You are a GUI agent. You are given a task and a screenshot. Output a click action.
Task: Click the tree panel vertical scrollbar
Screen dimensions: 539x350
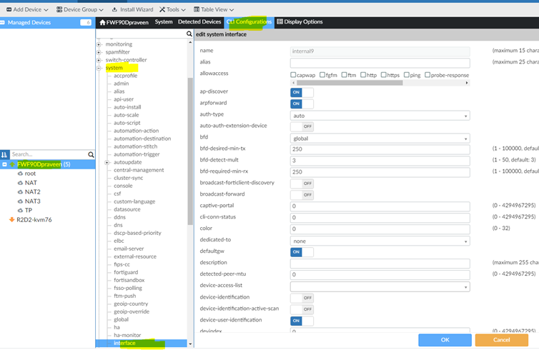pyautogui.click(x=190, y=151)
